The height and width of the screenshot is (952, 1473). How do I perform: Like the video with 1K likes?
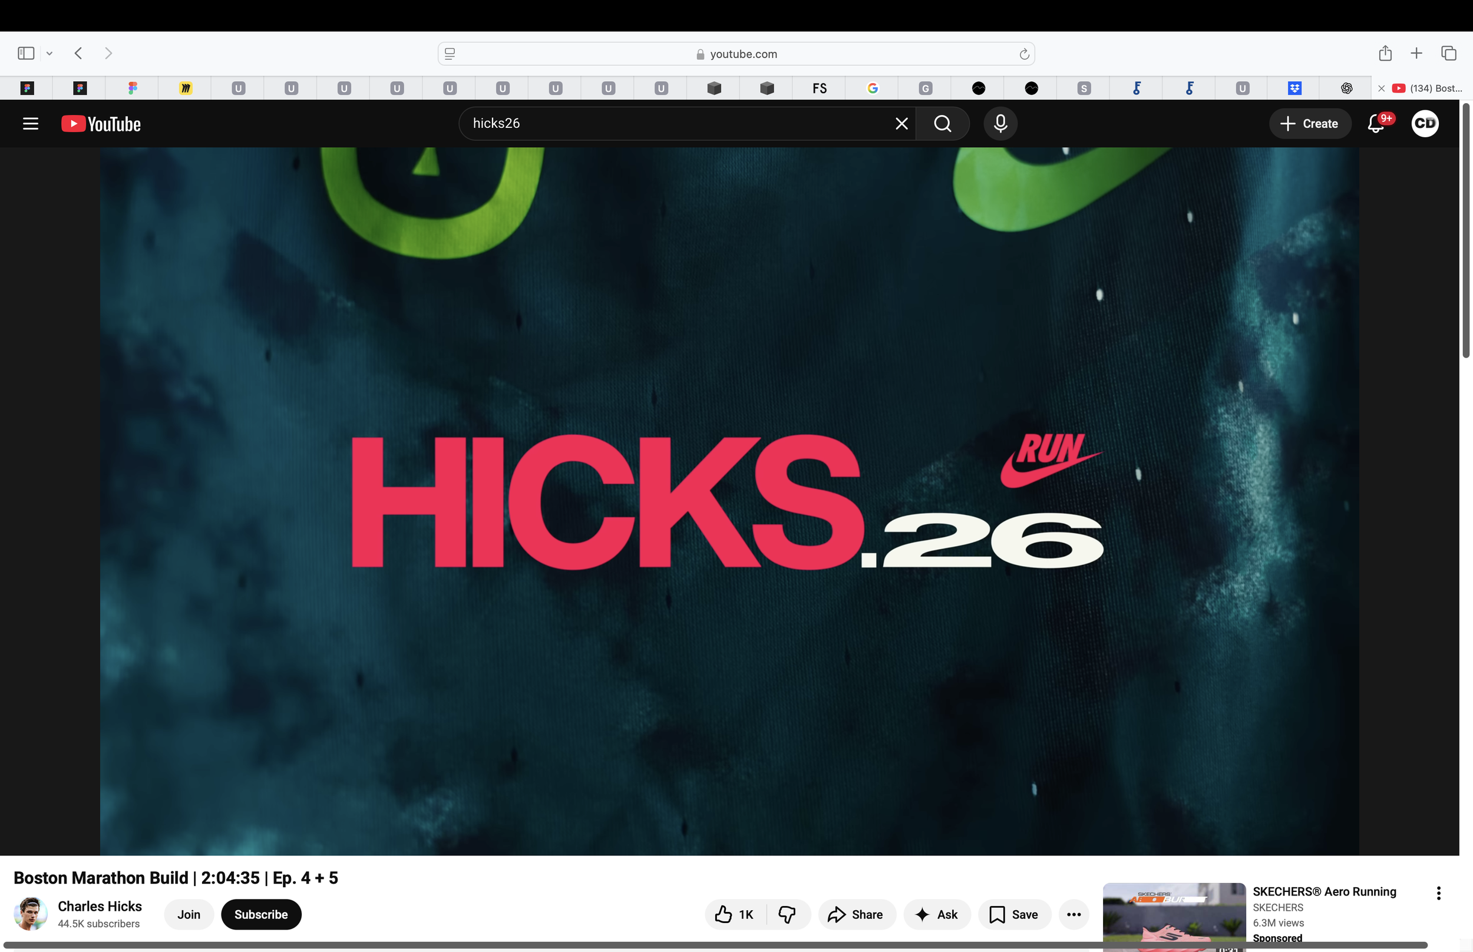point(735,914)
